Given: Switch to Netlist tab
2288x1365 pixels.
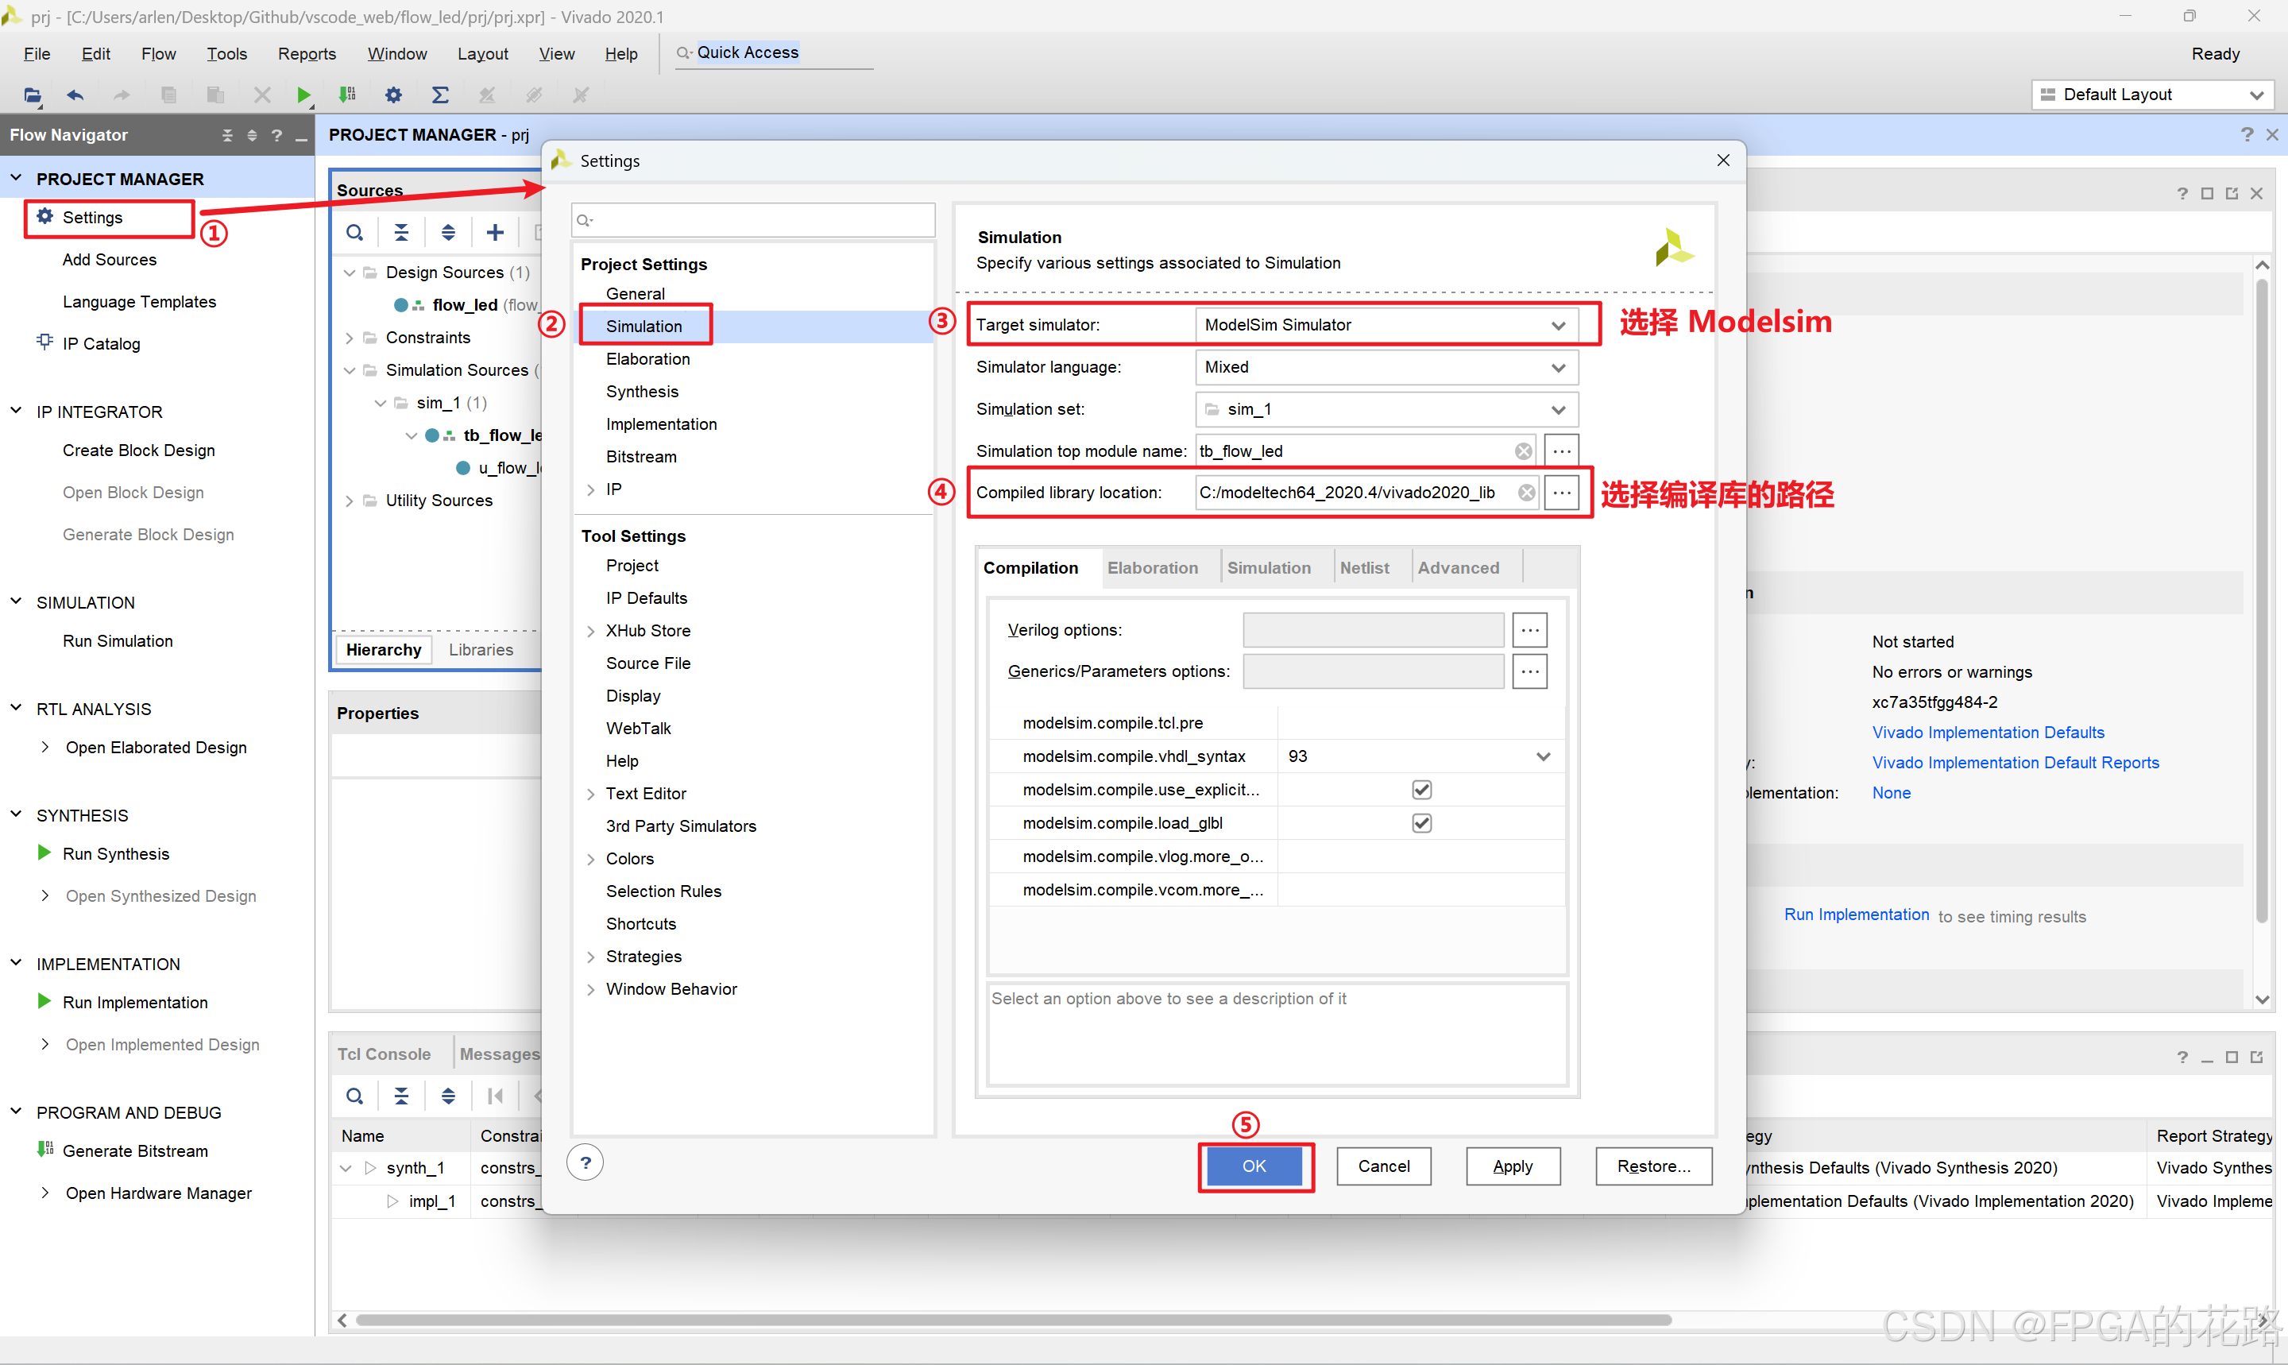Looking at the screenshot, I should click(x=1365, y=567).
